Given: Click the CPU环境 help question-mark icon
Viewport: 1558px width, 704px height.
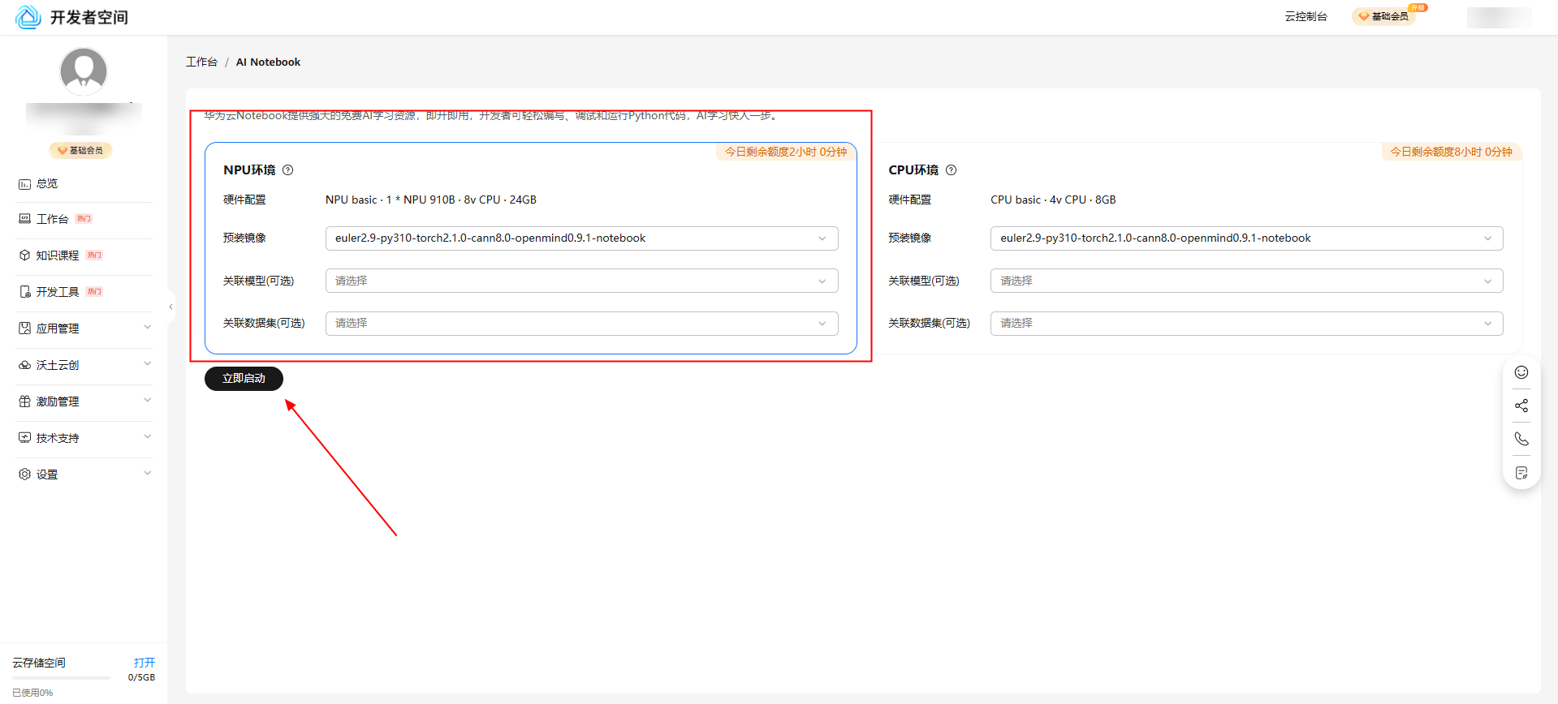Looking at the screenshot, I should click(952, 170).
